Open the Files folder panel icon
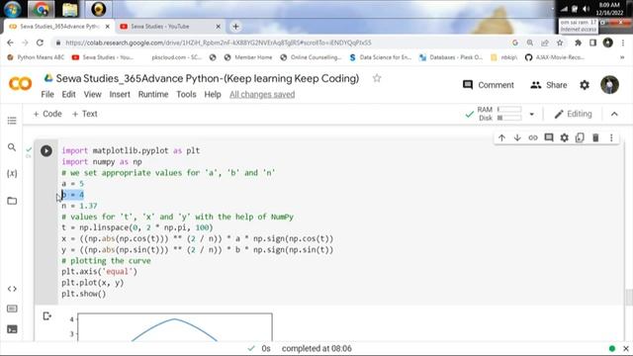This screenshot has width=633, height=356. tap(12, 201)
